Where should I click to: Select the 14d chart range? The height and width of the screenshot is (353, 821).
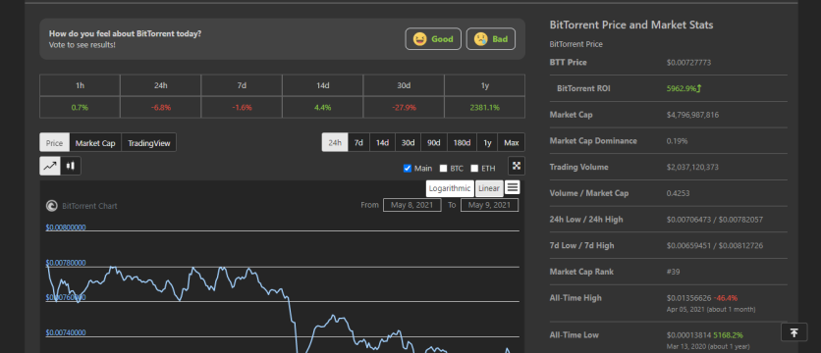coord(382,142)
